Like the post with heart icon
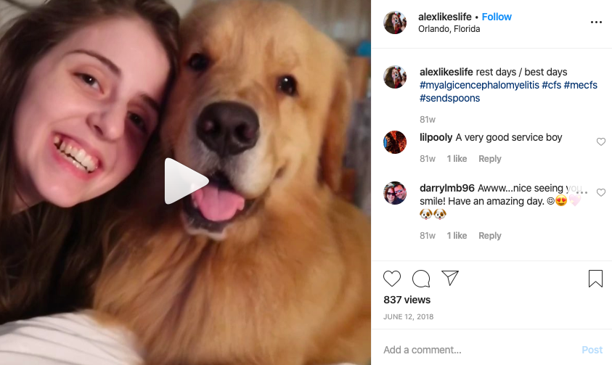 click(392, 279)
